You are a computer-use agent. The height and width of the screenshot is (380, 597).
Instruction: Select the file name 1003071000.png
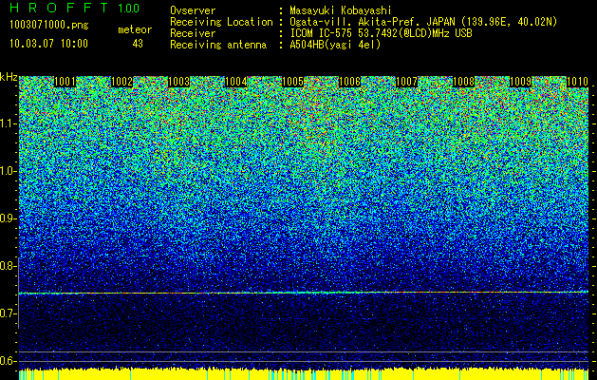(x=49, y=26)
